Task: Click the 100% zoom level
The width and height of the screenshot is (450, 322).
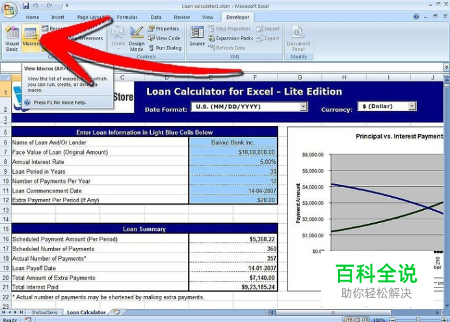Action: (378, 319)
